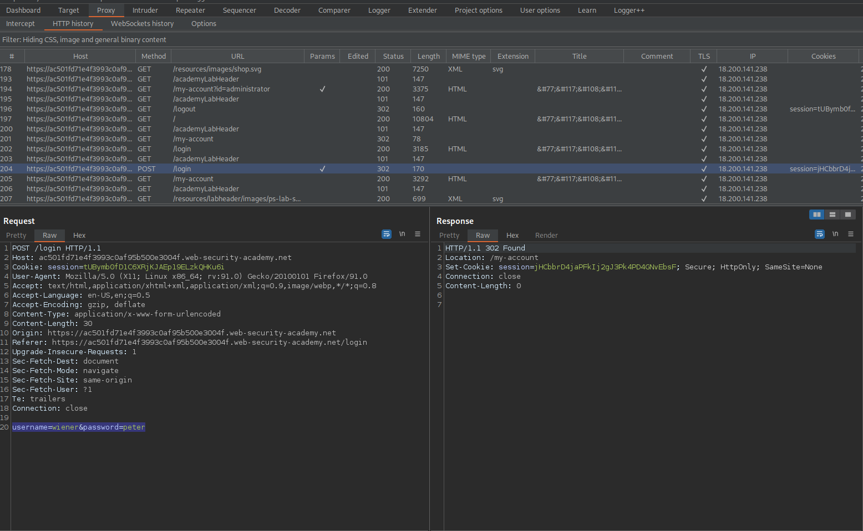
Task: Open the Proxy Options sub-tab
Action: pyautogui.click(x=204, y=24)
